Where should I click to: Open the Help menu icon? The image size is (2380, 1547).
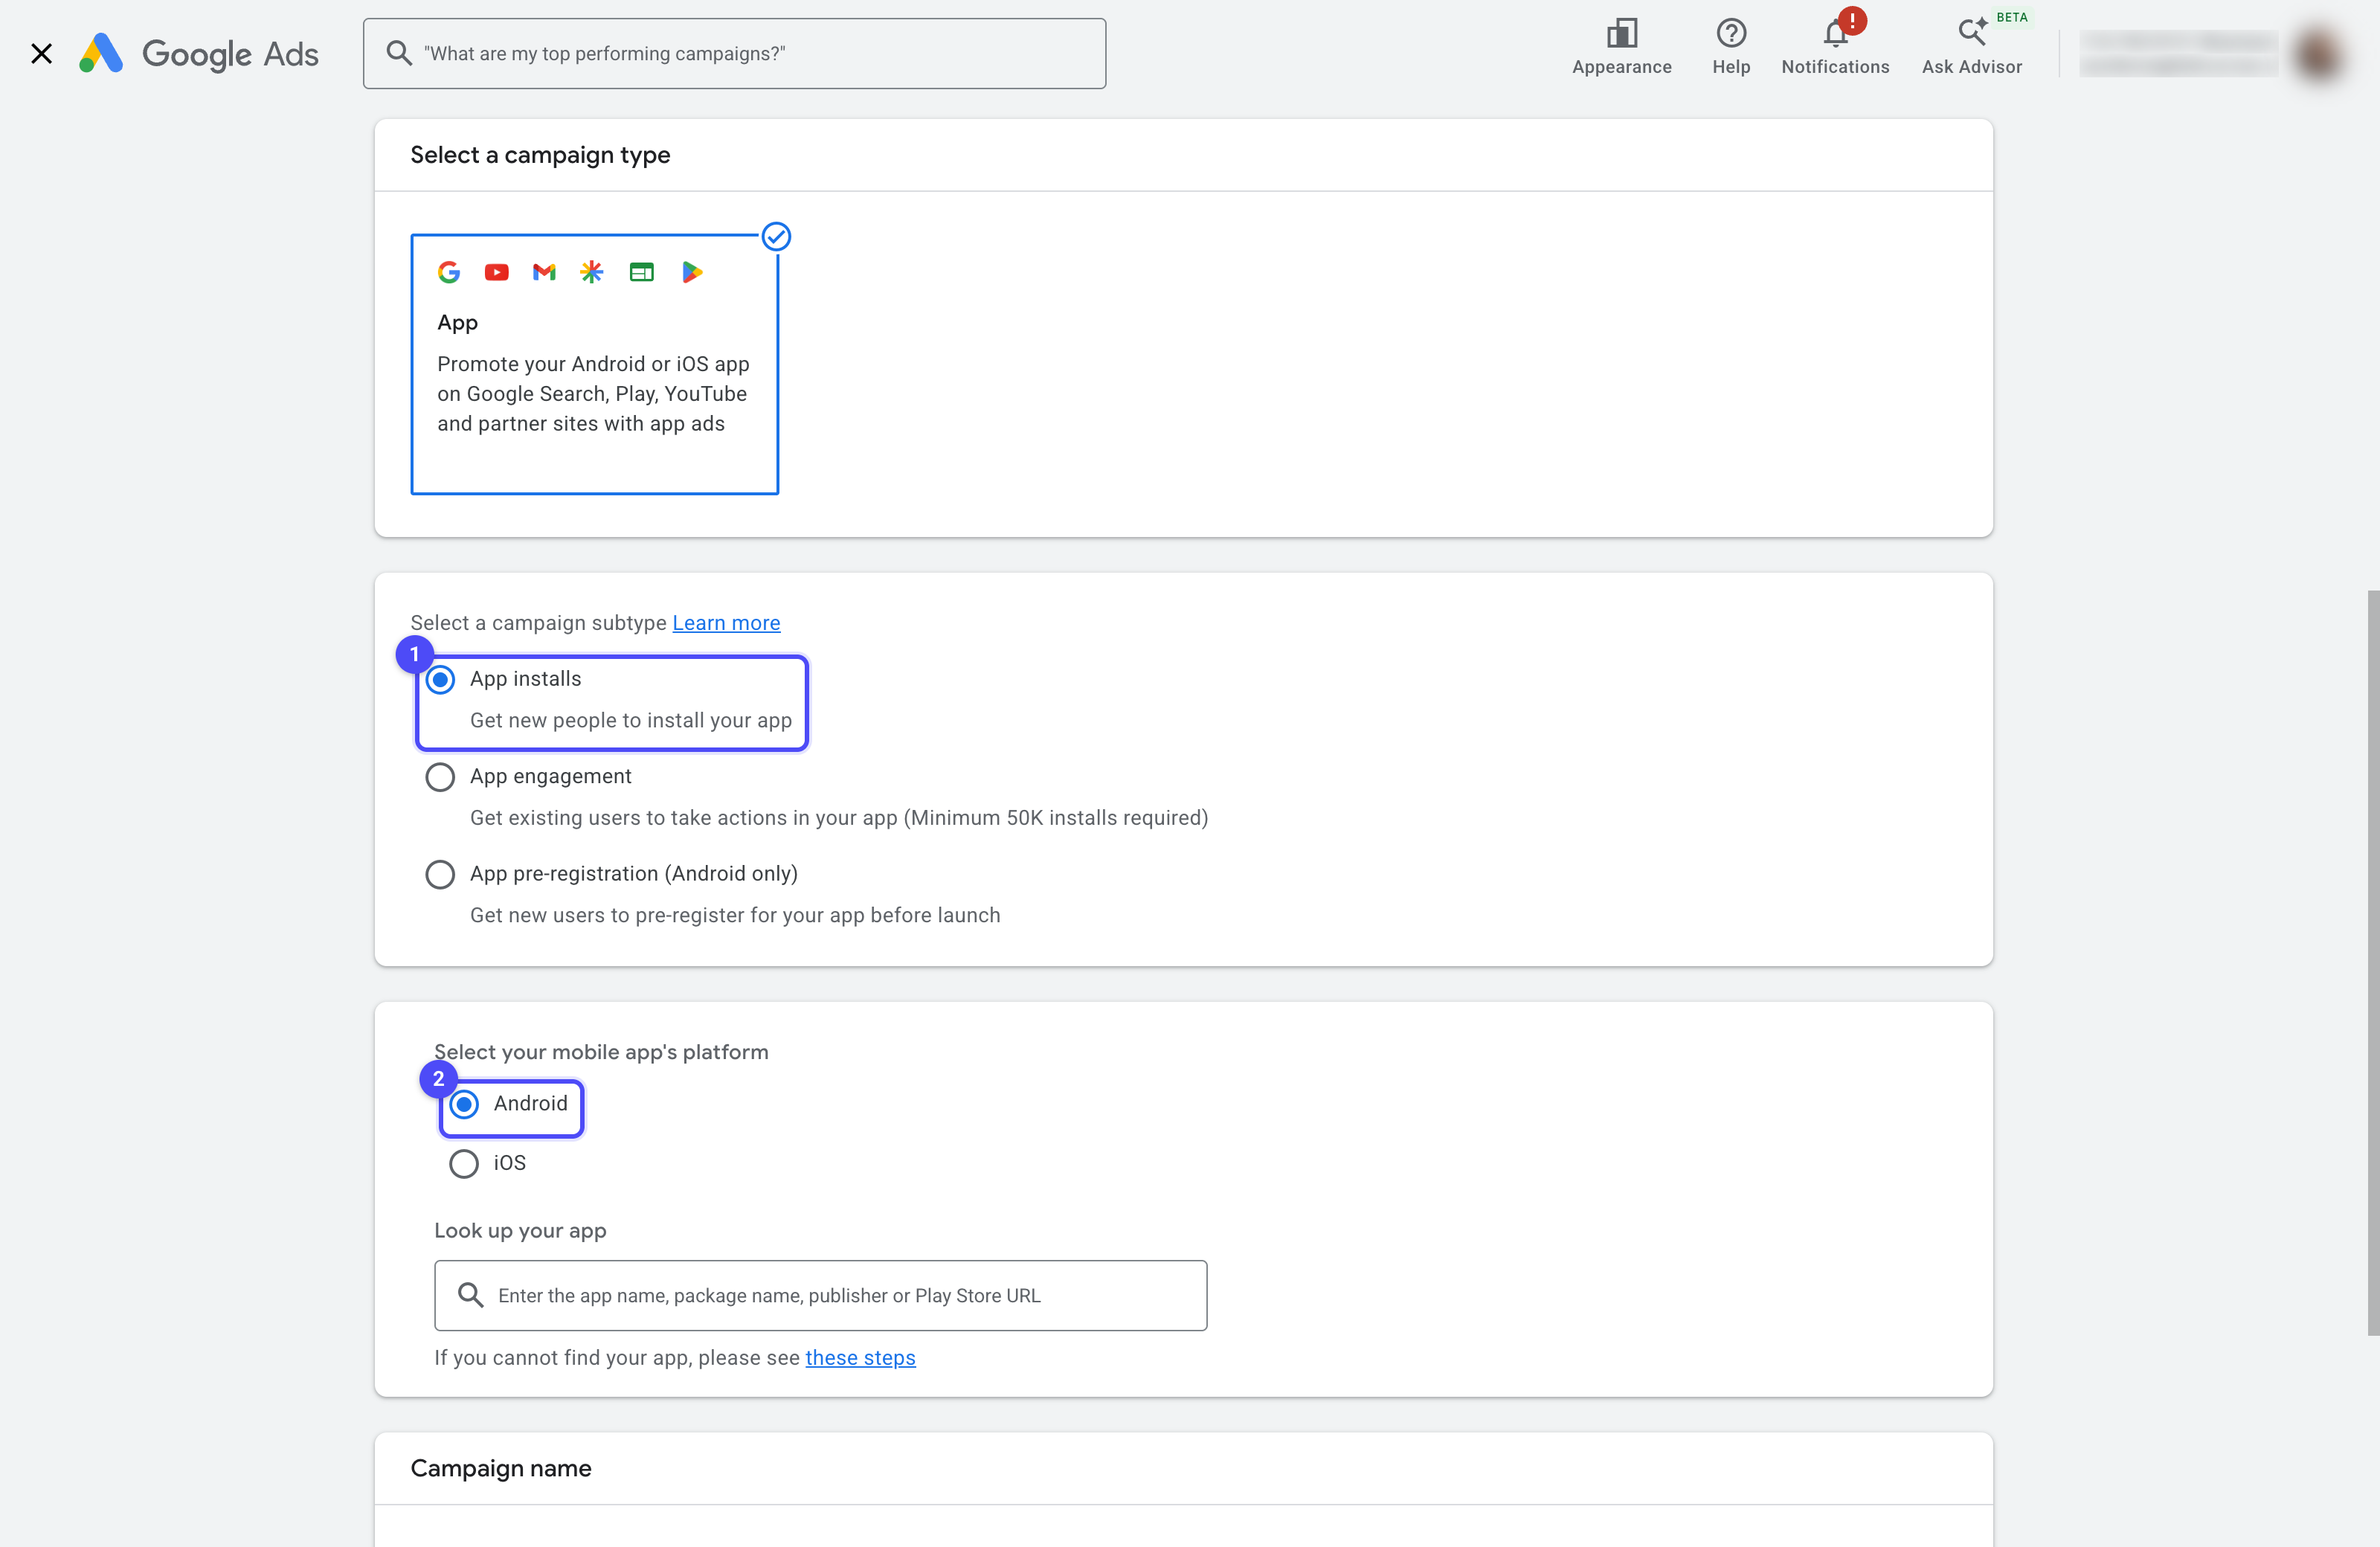(x=1731, y=46)
